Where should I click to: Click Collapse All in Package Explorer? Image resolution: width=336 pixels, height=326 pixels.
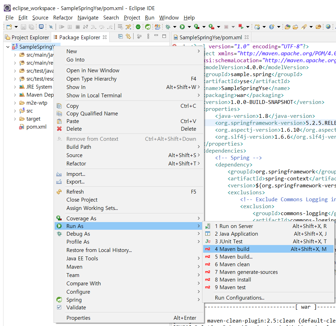click(121, 36)
